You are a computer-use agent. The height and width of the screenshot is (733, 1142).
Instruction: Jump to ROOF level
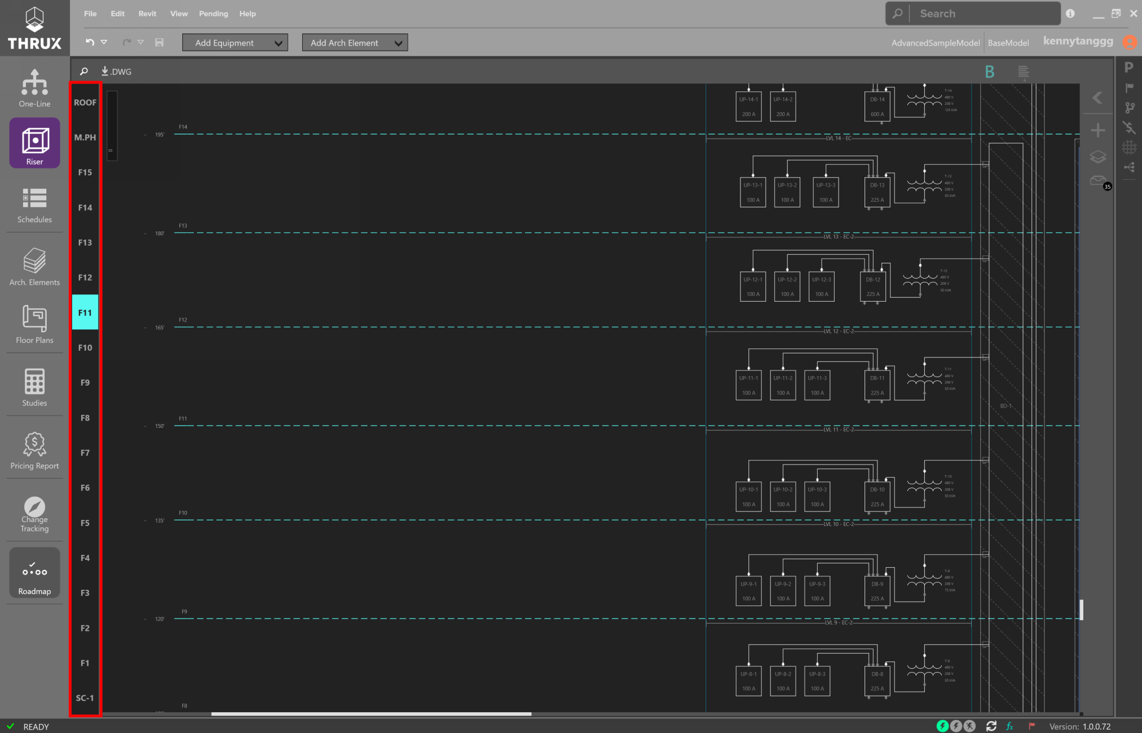[x=85, y=102]
